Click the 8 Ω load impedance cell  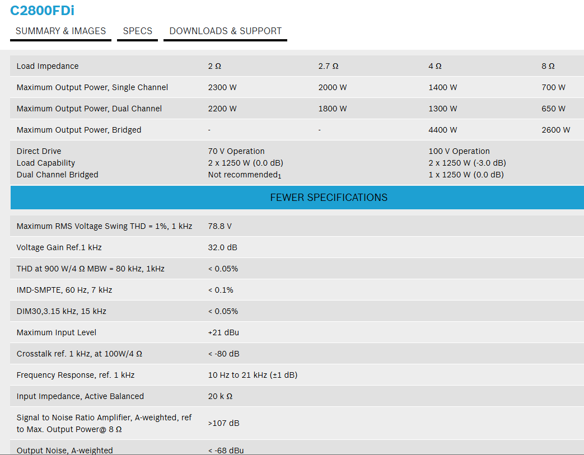click(x=548, y=66)
